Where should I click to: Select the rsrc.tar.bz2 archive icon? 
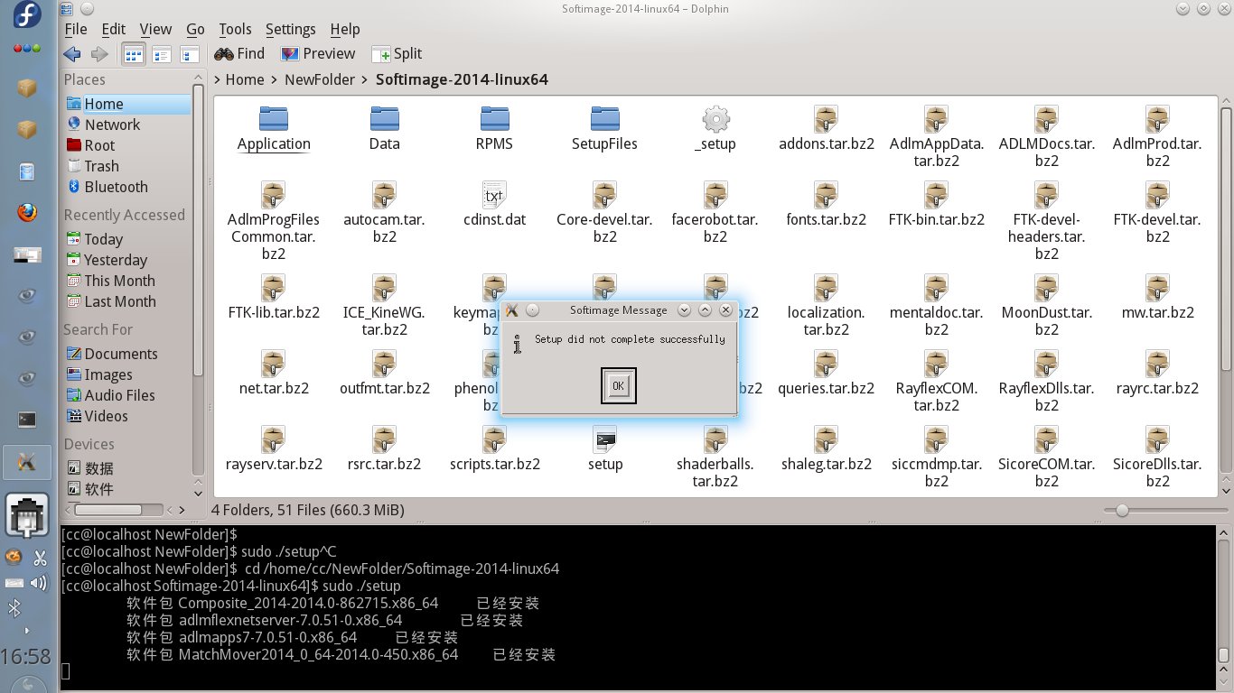point(384,439)
